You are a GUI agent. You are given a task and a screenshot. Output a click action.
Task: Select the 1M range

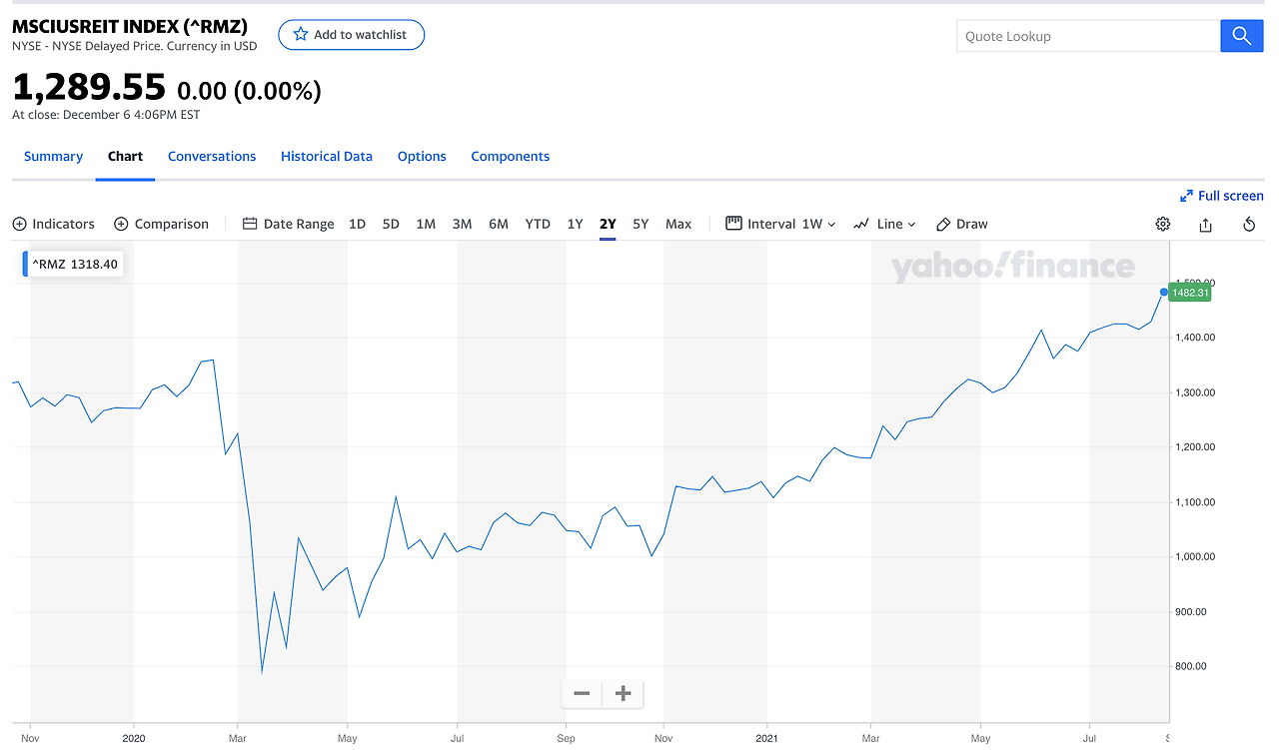pos(426,224)
